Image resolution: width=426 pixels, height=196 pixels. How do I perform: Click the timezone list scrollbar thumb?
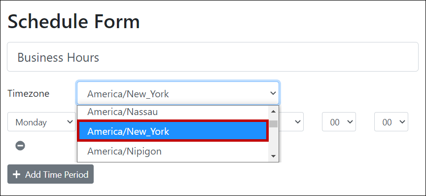(x=274, y=124)
